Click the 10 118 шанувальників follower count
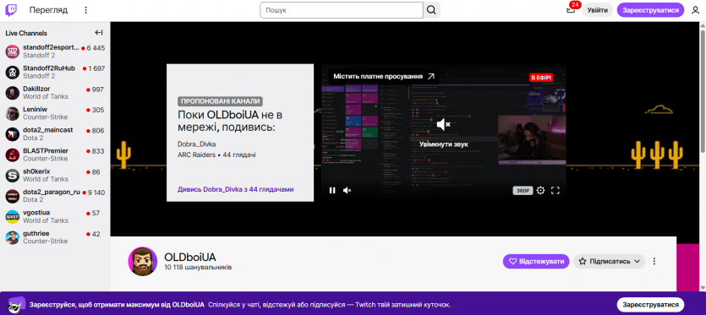 click(198, 268)
